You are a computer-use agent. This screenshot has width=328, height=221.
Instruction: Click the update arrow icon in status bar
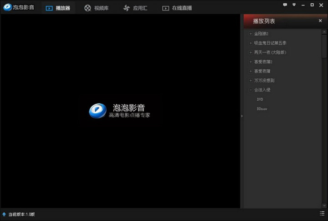4,214
